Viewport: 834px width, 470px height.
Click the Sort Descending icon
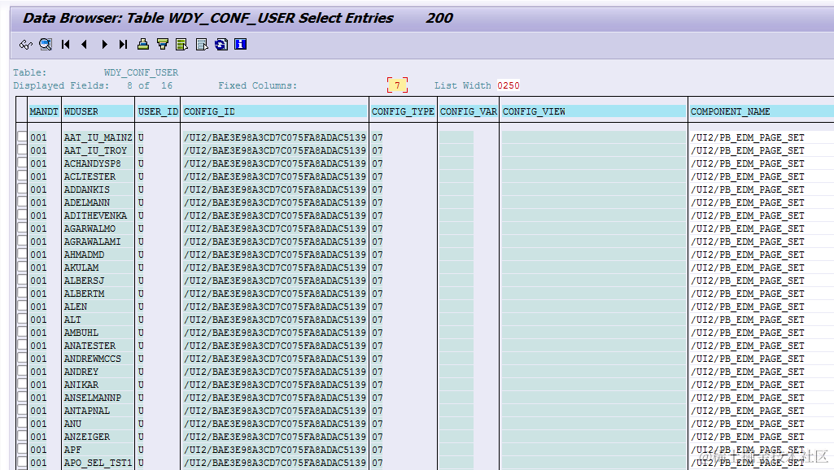point(163,45)
